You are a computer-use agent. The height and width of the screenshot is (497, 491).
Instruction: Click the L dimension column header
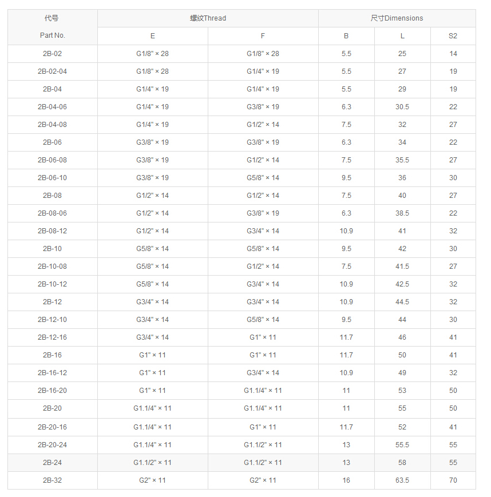(402, 36)
